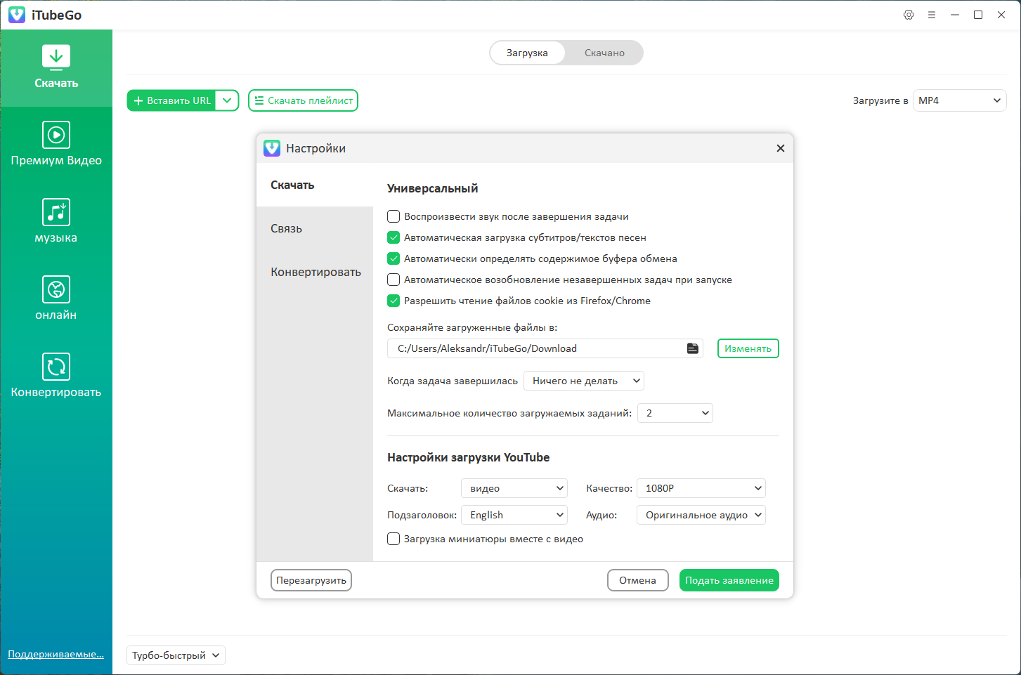Click the Когда задача завершилась label
Screen dimensions: 1021x675
tap(453, 381)
